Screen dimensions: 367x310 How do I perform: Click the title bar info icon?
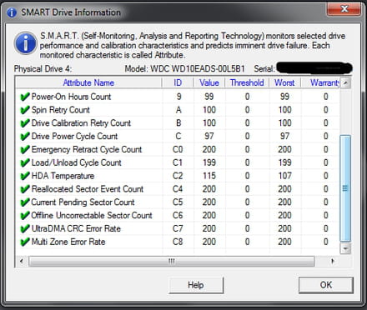point(12,12)
